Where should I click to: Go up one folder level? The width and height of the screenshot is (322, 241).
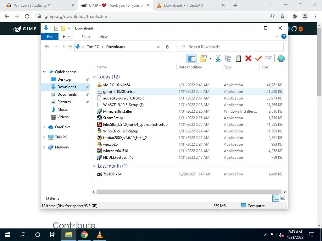tap(70, 47)
